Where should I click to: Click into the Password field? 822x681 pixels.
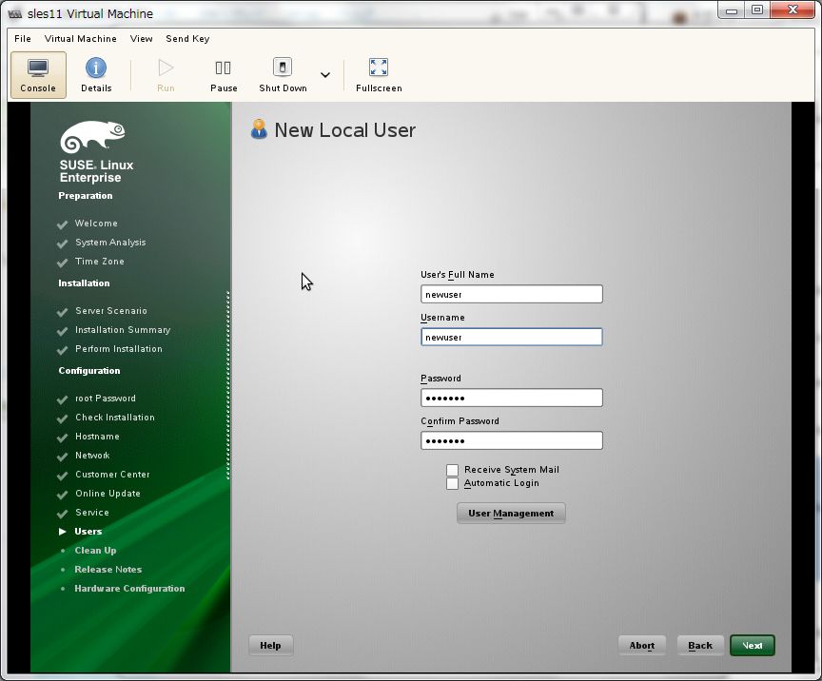point(512,398)
